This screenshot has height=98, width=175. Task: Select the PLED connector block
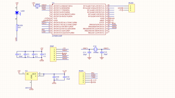pos(132,8)
